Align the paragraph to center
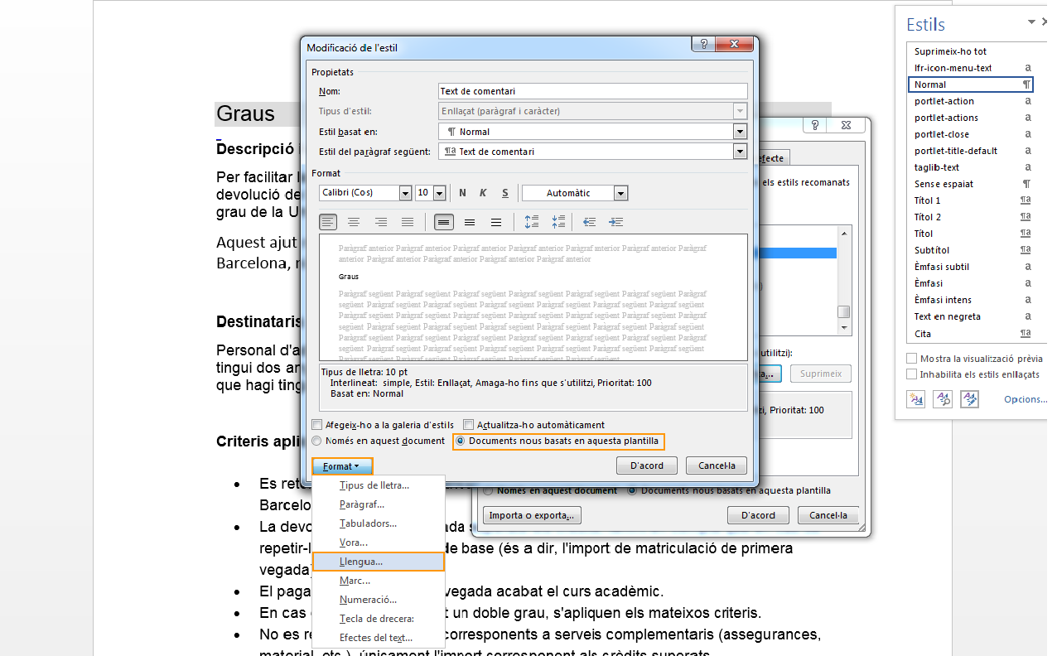Screen dimensions: 1057x656 click(x=354, y=222)
